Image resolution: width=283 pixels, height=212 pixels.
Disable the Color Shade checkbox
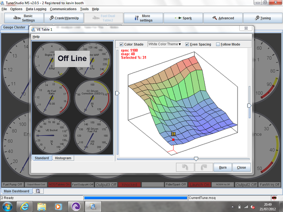(x=122, y=44)
